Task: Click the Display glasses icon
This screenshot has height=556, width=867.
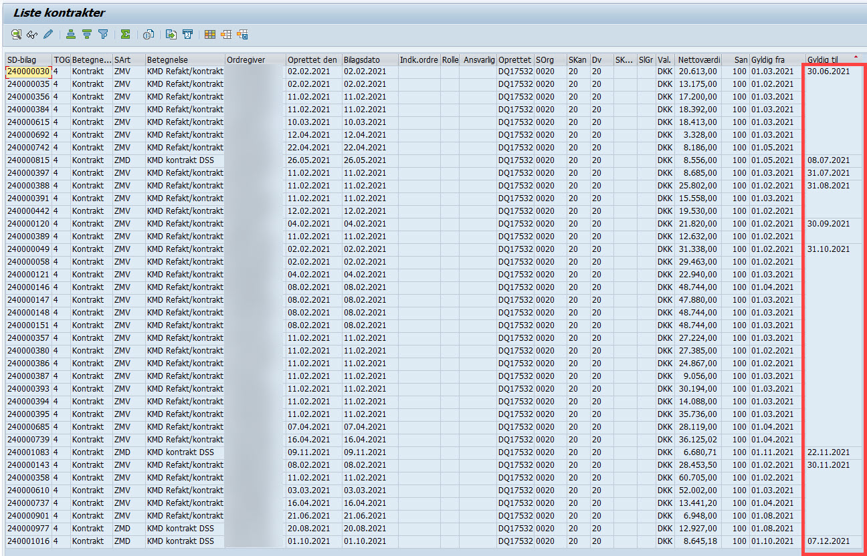Action: (32, 34)
